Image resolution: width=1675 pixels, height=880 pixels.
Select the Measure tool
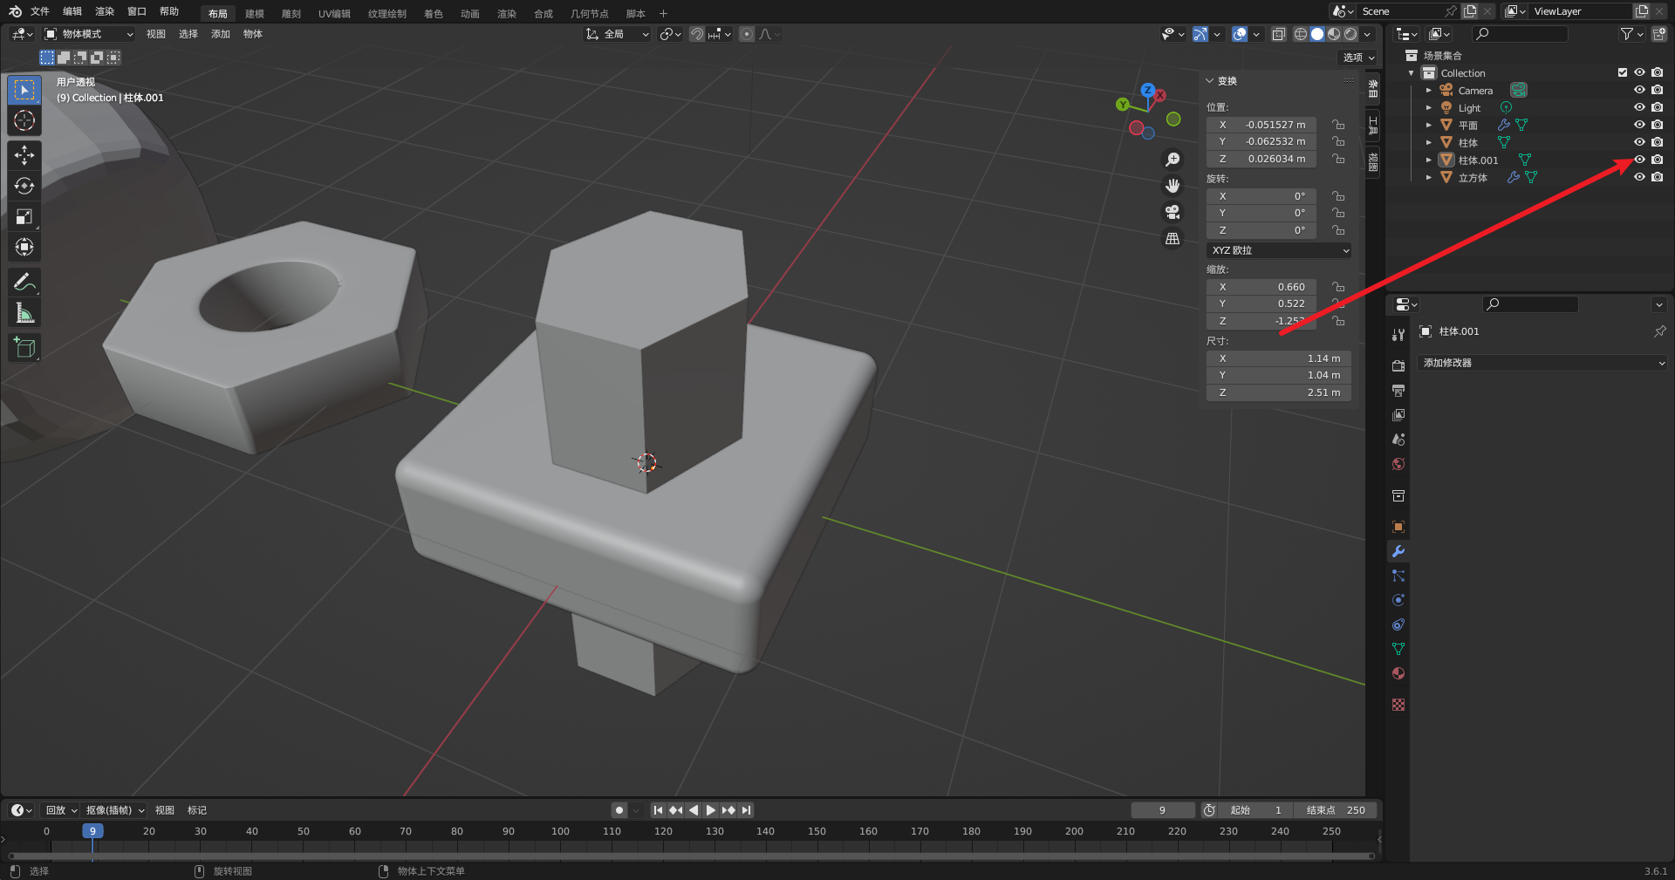click(x=24, y=312)
